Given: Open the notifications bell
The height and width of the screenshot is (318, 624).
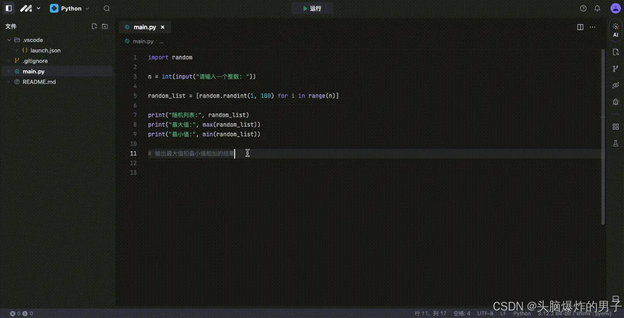Looking at the screenshot, I should coord(597,8).
